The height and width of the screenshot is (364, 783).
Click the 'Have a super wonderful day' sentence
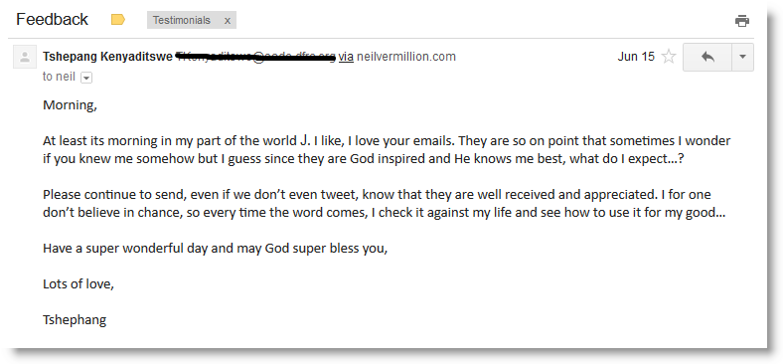pos(216,249)
